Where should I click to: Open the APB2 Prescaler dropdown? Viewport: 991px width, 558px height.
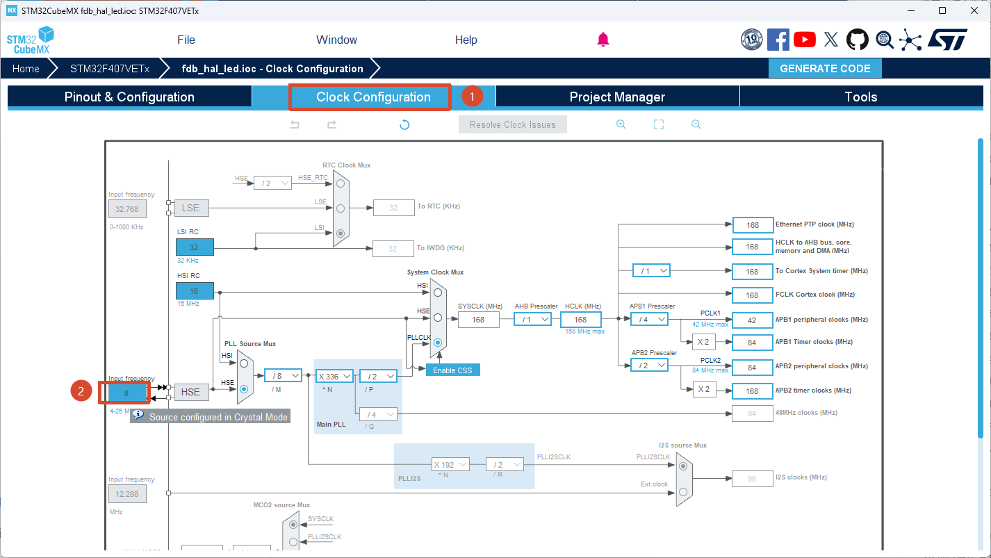coord(649,365)
